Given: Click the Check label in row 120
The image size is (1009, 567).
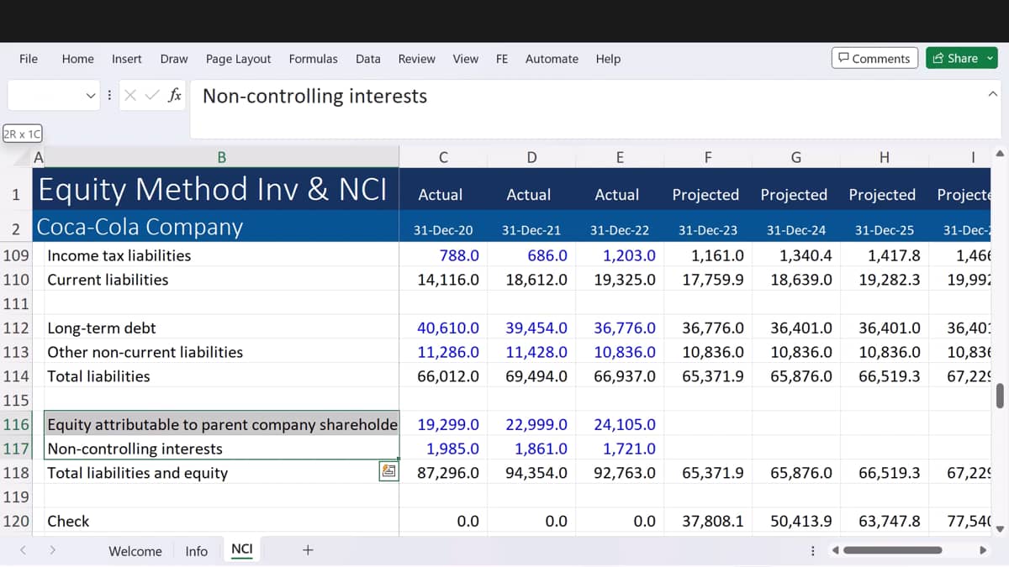Looking at the screenshot, I should (68, 521).
